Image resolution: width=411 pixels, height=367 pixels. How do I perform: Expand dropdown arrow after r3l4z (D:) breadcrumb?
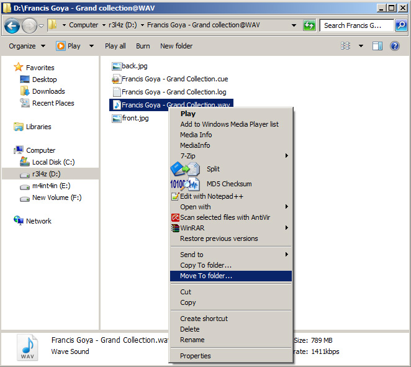coord(142,25)
